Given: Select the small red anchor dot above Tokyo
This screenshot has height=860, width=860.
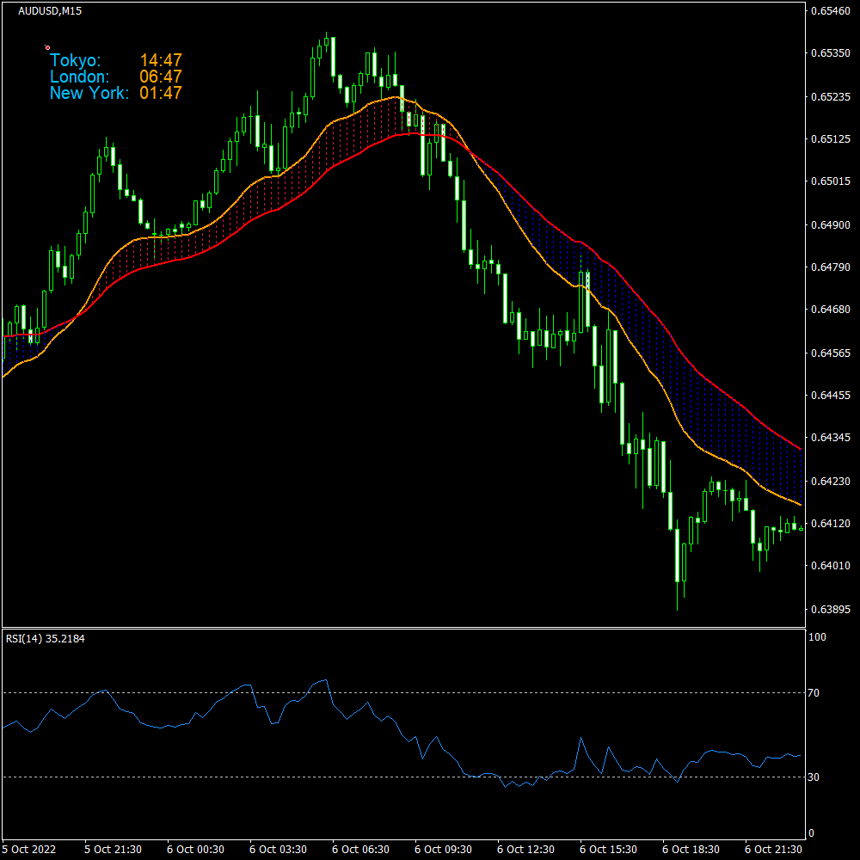Looking at the screenshot, I should click(47, 47).
